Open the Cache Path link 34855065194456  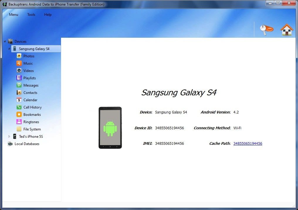tap(248, 144)
